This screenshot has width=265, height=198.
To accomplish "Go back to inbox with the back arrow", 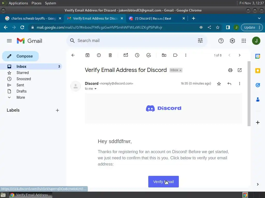I will pyautogui.click(x=73, y=55).
